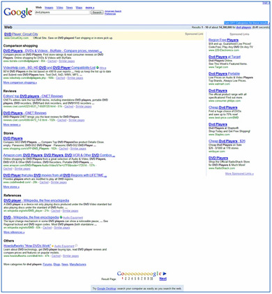Open 'Region Free Players' sponsored ad
272x294 pixels.
(223, 40)
